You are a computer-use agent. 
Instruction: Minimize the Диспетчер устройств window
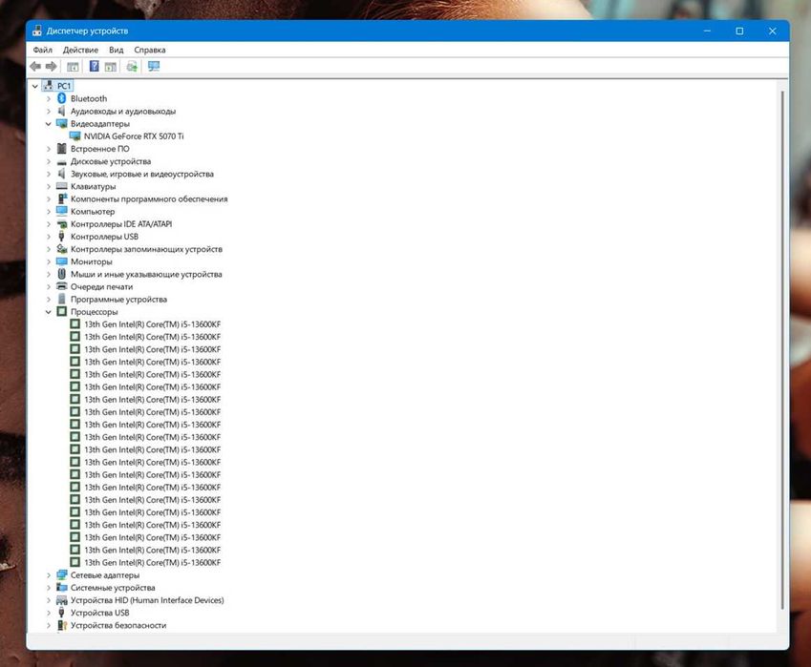coord(707,31)
